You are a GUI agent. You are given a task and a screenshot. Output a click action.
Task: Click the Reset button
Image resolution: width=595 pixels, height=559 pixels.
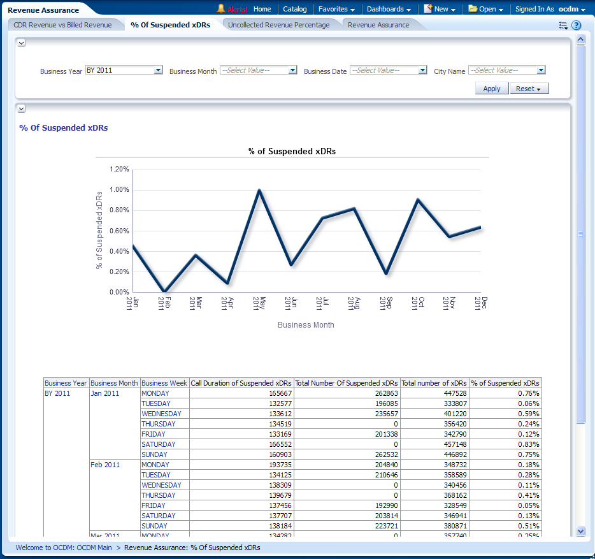529,89
